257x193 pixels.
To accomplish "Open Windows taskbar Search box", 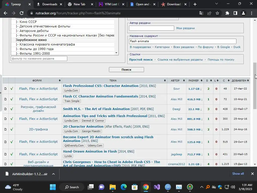I will pos(72,187).
